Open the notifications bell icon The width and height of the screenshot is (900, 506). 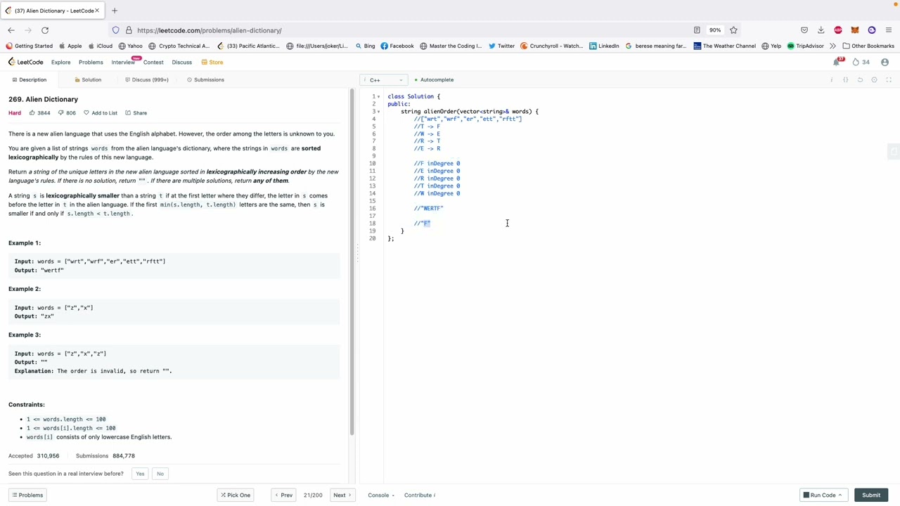pyautogui.click(x=837, y=62)
